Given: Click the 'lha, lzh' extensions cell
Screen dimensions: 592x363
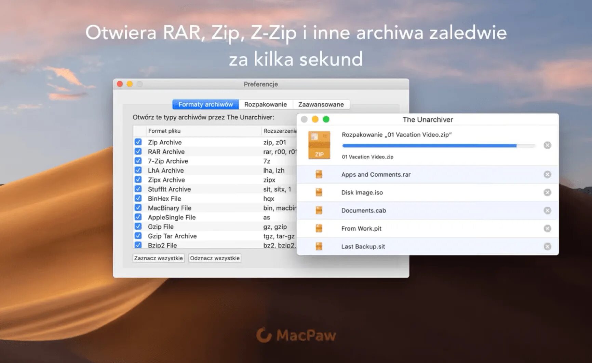Looking at the screenshot, I should click(274, 170).
